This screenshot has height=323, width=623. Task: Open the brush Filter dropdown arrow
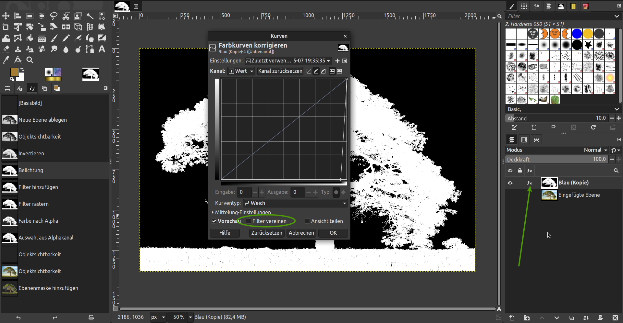[x=617, y=16]
